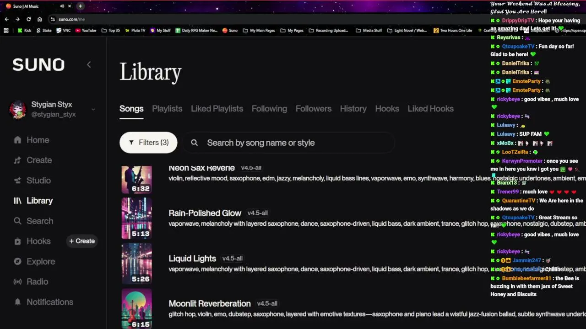Open the My Stuff bookmark
Image resolution: width=586 pixels, height=329 pixels.
click(160, 31)
